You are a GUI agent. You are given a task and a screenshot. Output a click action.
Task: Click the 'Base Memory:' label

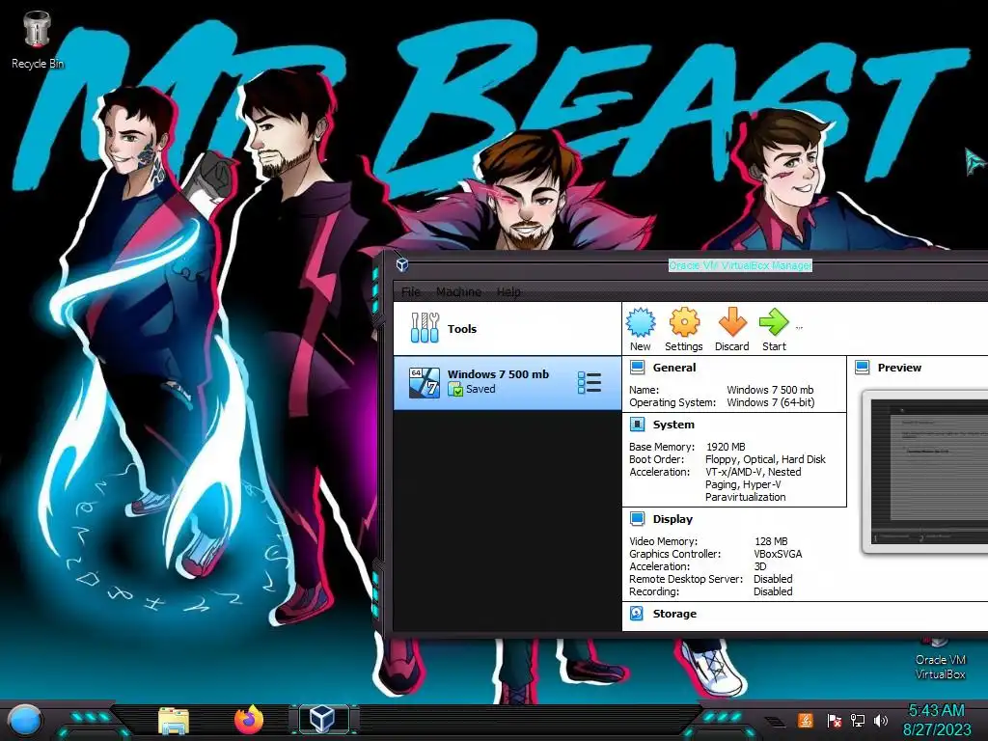pos(662,446)
